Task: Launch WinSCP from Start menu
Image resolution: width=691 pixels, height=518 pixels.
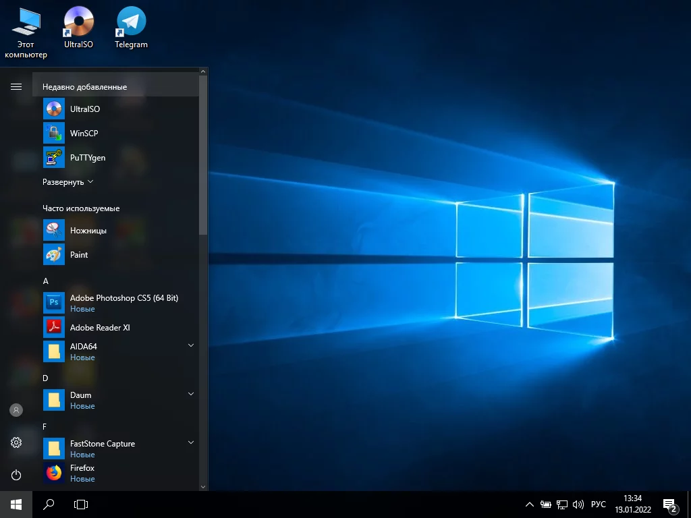Action: coord(84,134)
